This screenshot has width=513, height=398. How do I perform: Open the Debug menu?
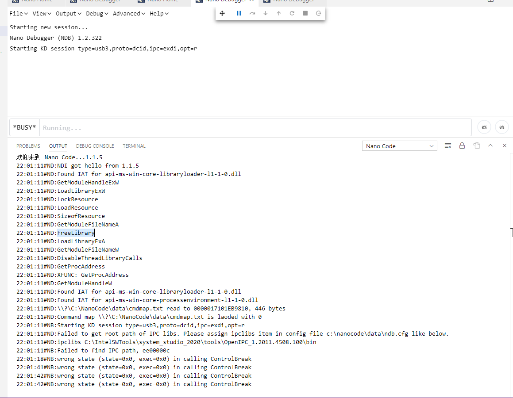(97, 13)
